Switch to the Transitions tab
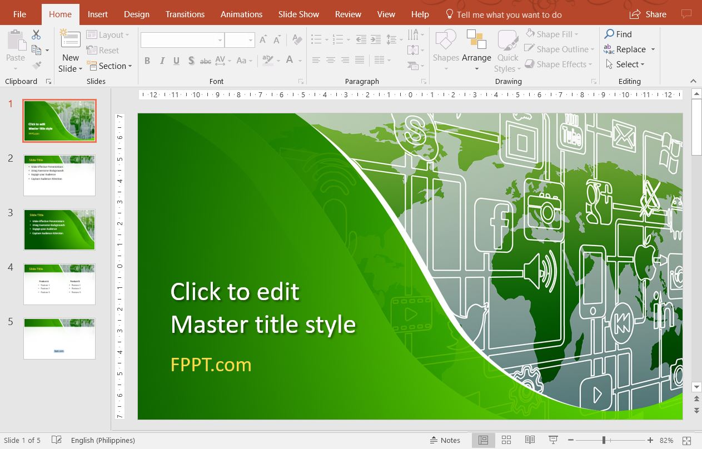 point(185,14)
